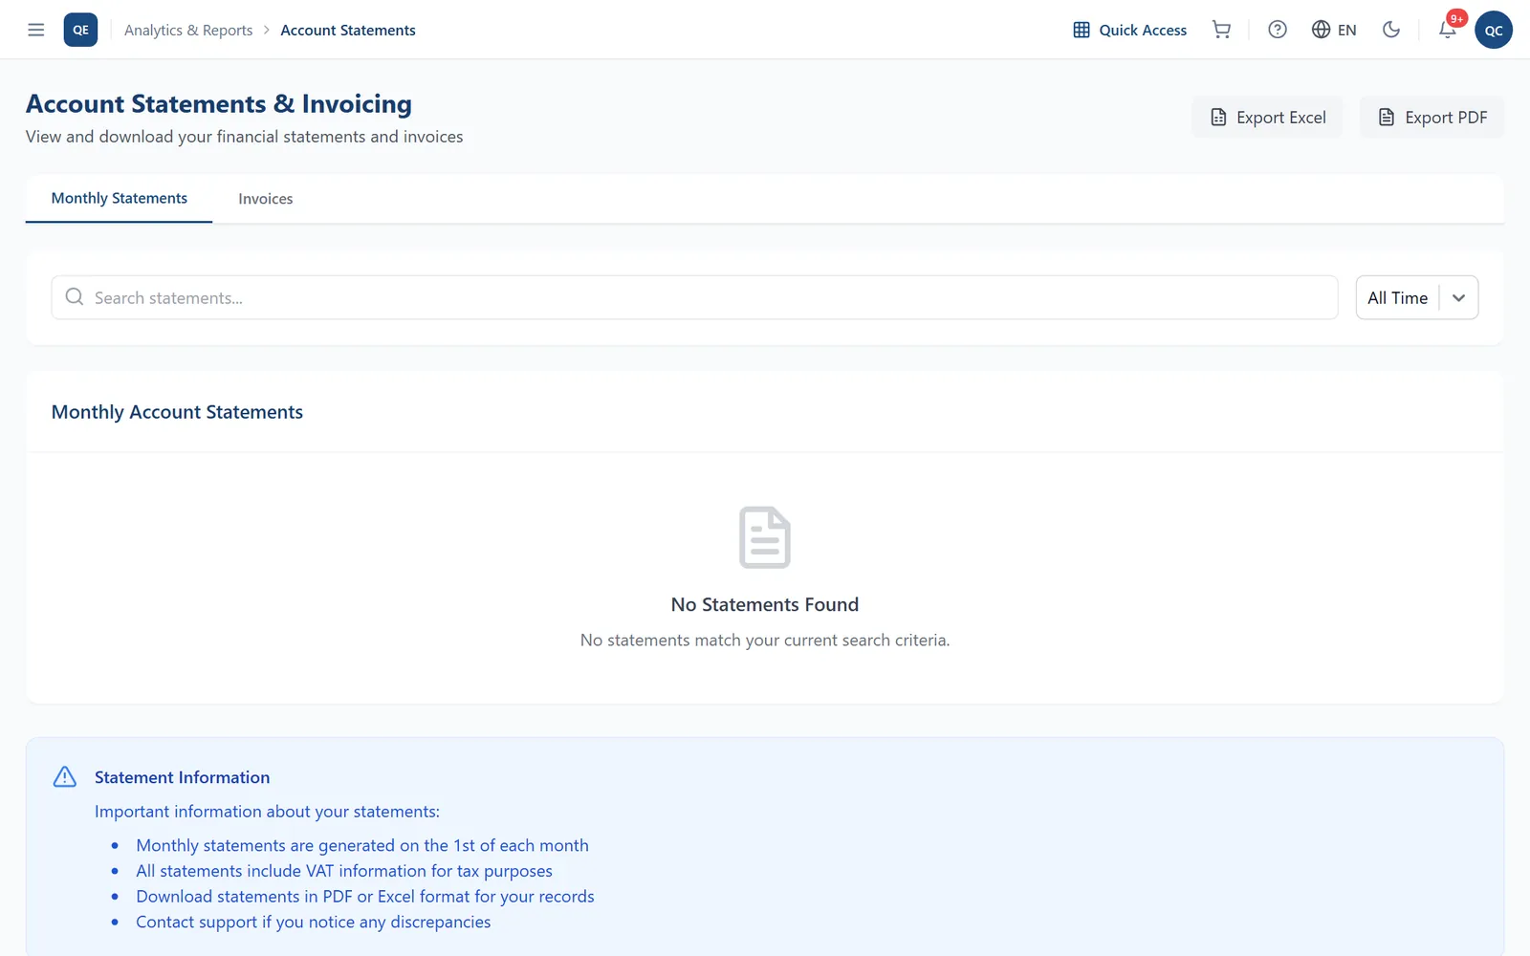The image size is (1530, 956).
Task: Open notifications bell with 9+ badge
Action: click(x=1448, y=30)
